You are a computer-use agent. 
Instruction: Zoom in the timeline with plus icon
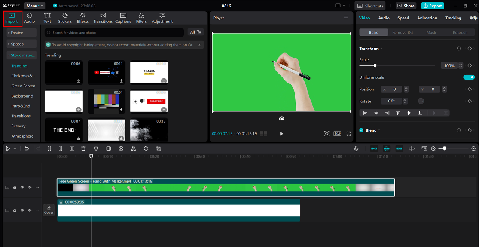[473, 148]
